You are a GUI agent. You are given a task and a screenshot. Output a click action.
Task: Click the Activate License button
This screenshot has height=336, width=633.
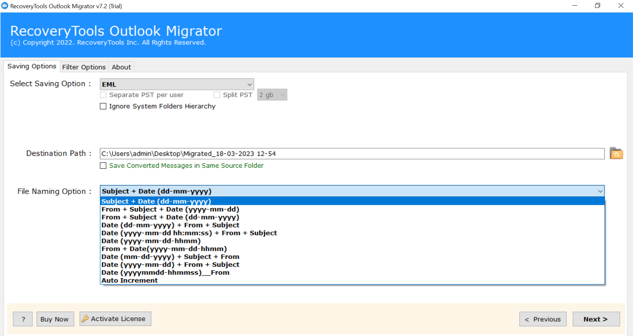tap(115, 319)
